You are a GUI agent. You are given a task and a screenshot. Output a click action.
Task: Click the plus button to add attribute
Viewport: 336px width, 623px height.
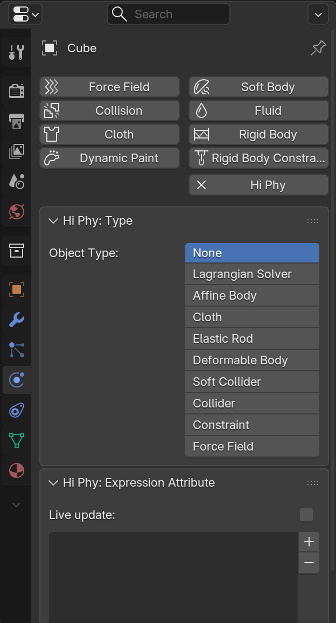click(309, 542)
